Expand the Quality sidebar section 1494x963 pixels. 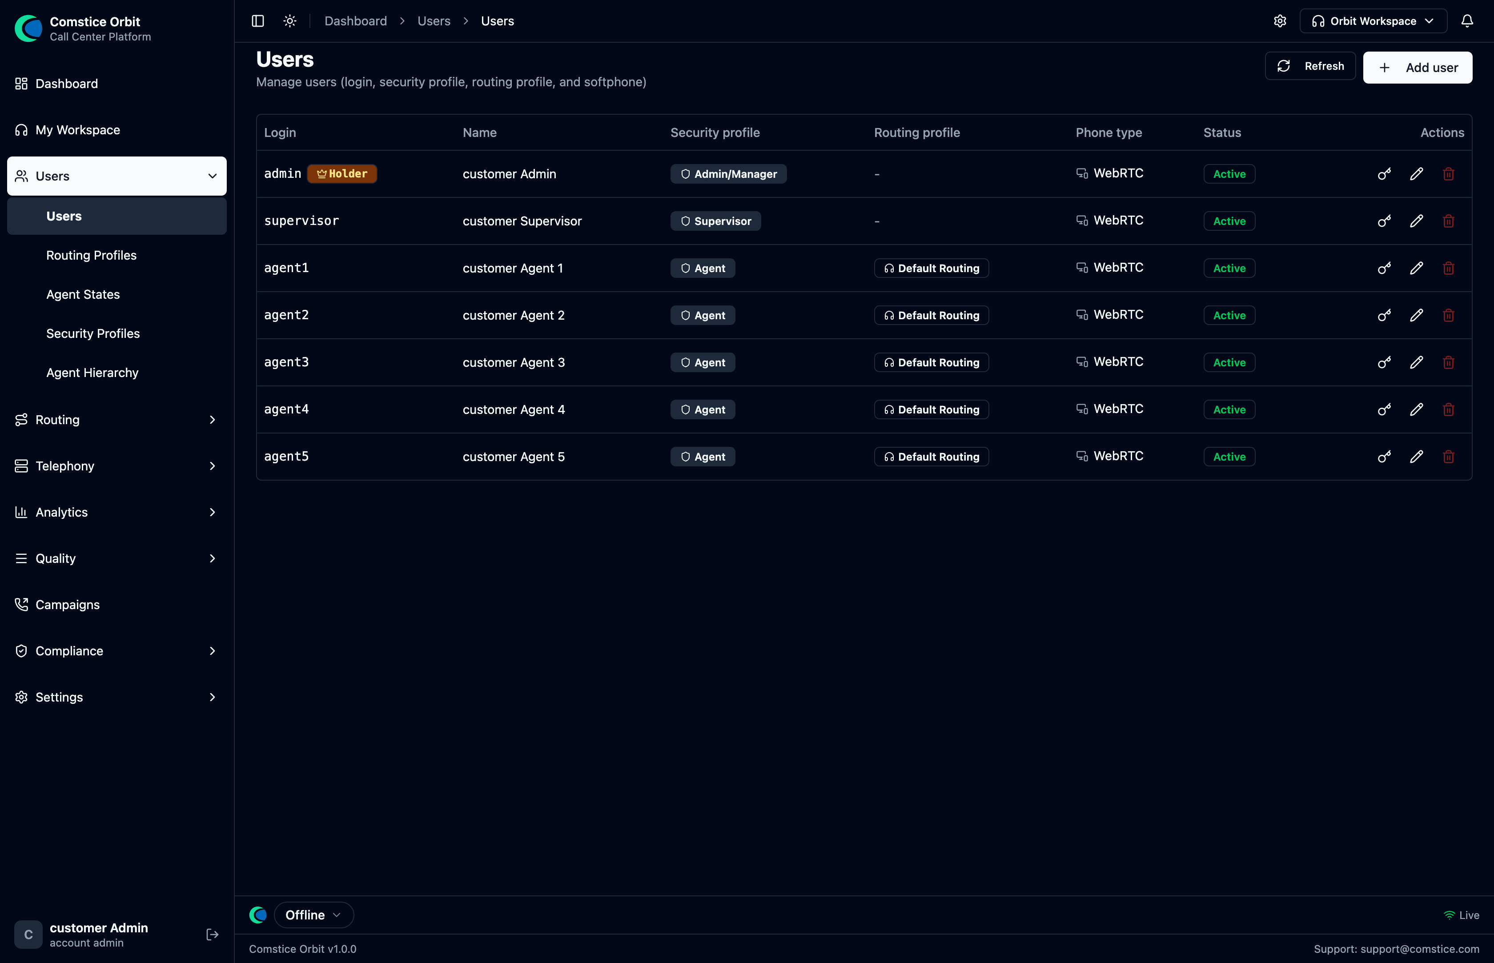click(117, 558)
